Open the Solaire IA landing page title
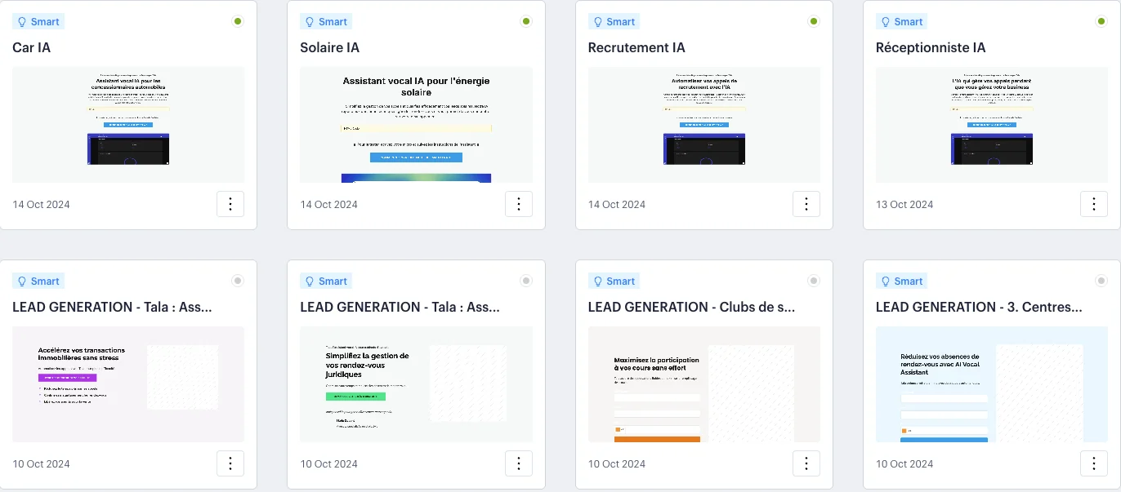 tap(330, 47)
